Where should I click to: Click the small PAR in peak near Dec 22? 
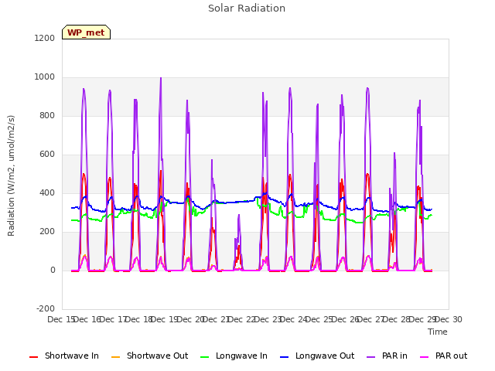coord(239,216)
